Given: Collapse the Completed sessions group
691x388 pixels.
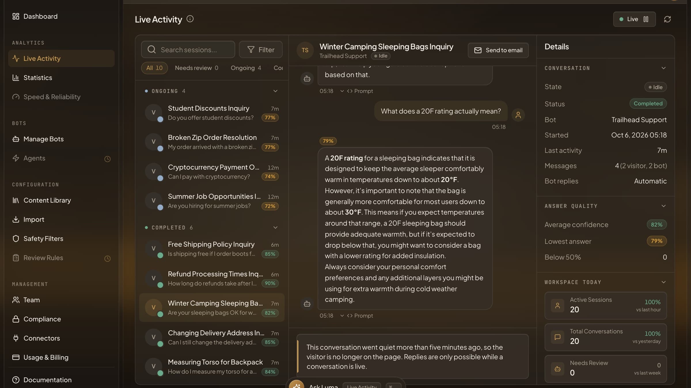Looking at the screenshot, I should [x=275, y=228].
